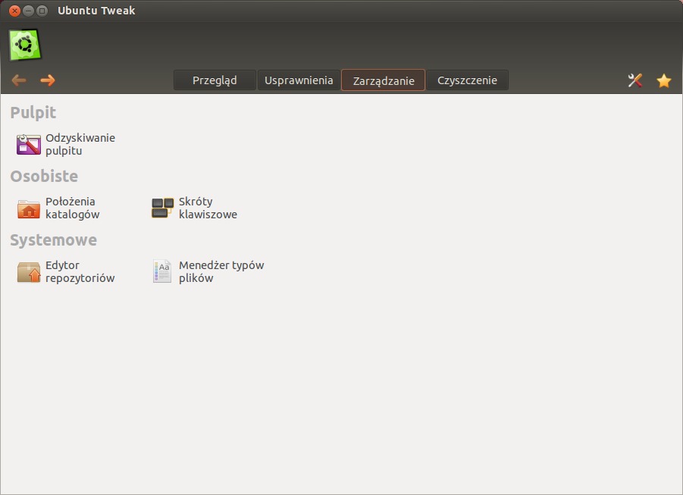Open the Edytor repozytoriów package icon
This screenshot has width=683, height=495.
tap(29, 272)
